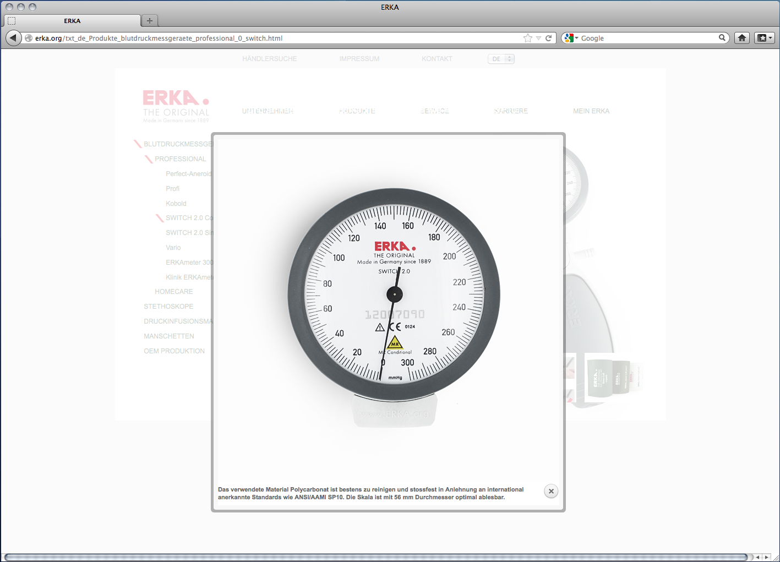
Task: Click the HÄNDLERSUCHE link
Action: pyautogui.click(x=269, y=59)
